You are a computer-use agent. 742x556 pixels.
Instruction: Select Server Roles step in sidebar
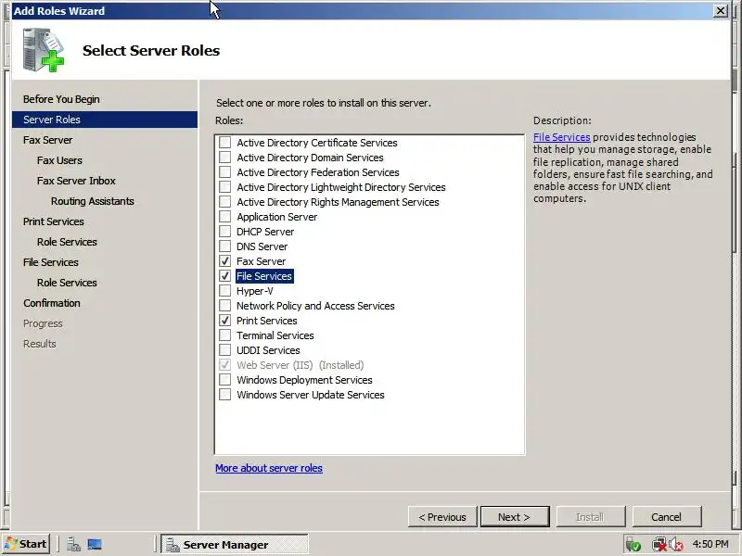tap(105, 120)
